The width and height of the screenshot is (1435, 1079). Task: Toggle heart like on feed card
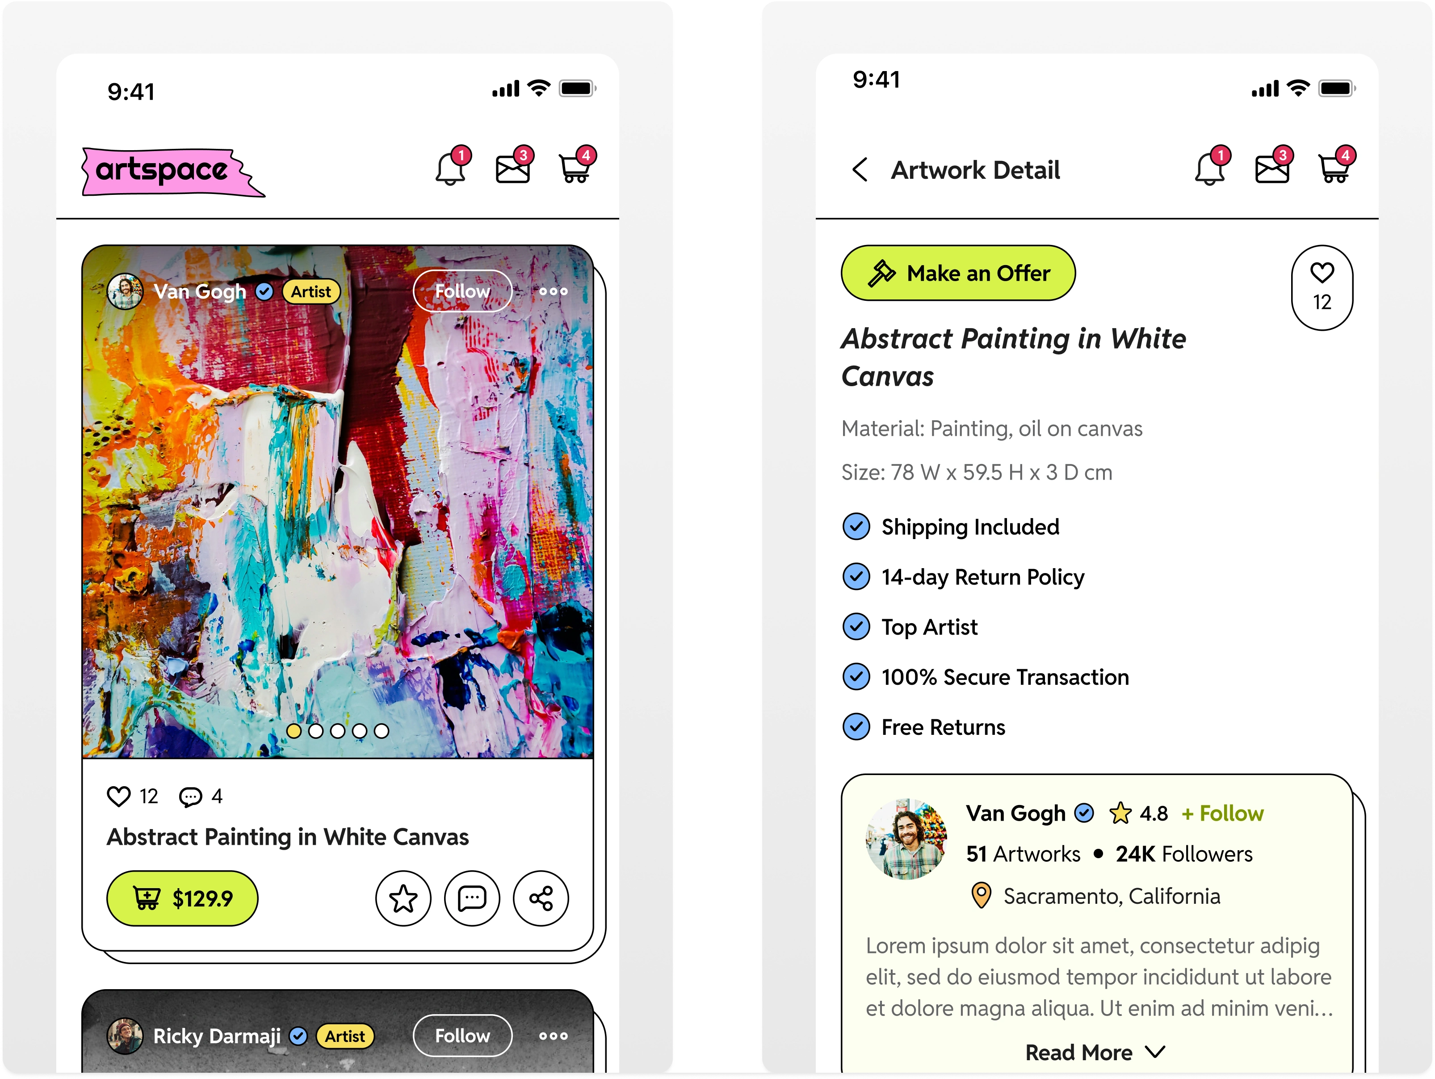click(119, 796)
